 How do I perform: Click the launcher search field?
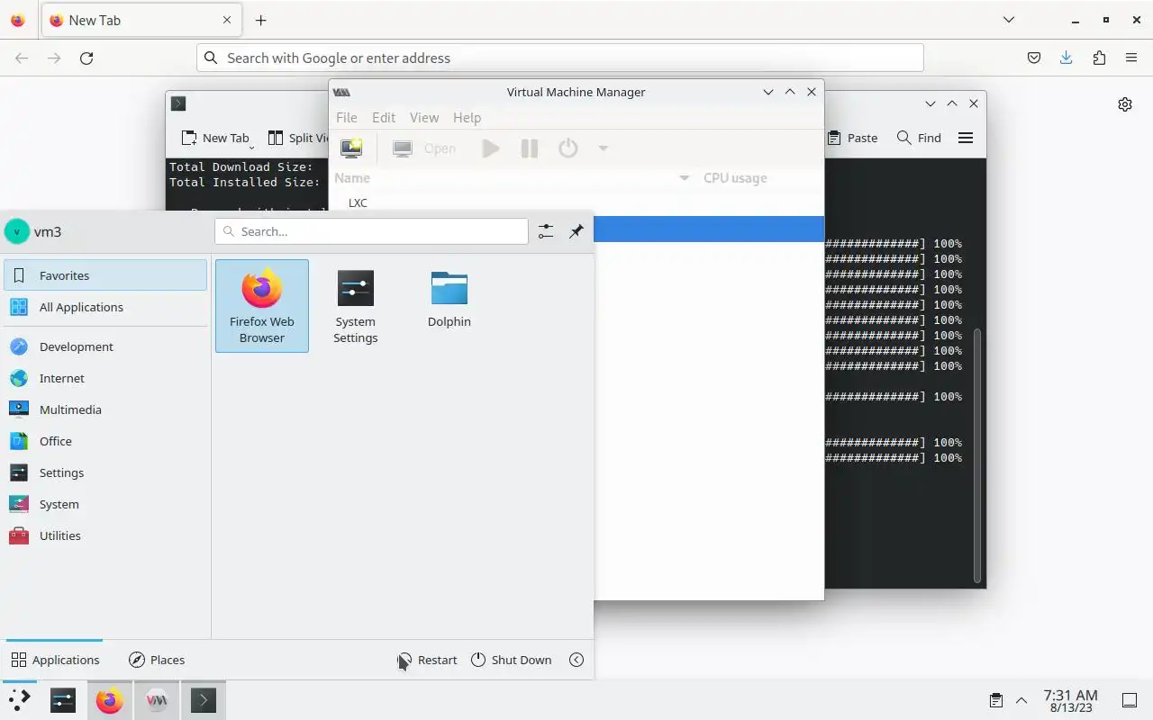(x=371, y=231)
